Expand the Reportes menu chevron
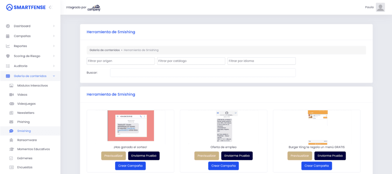392x174 pixels. 54,46
